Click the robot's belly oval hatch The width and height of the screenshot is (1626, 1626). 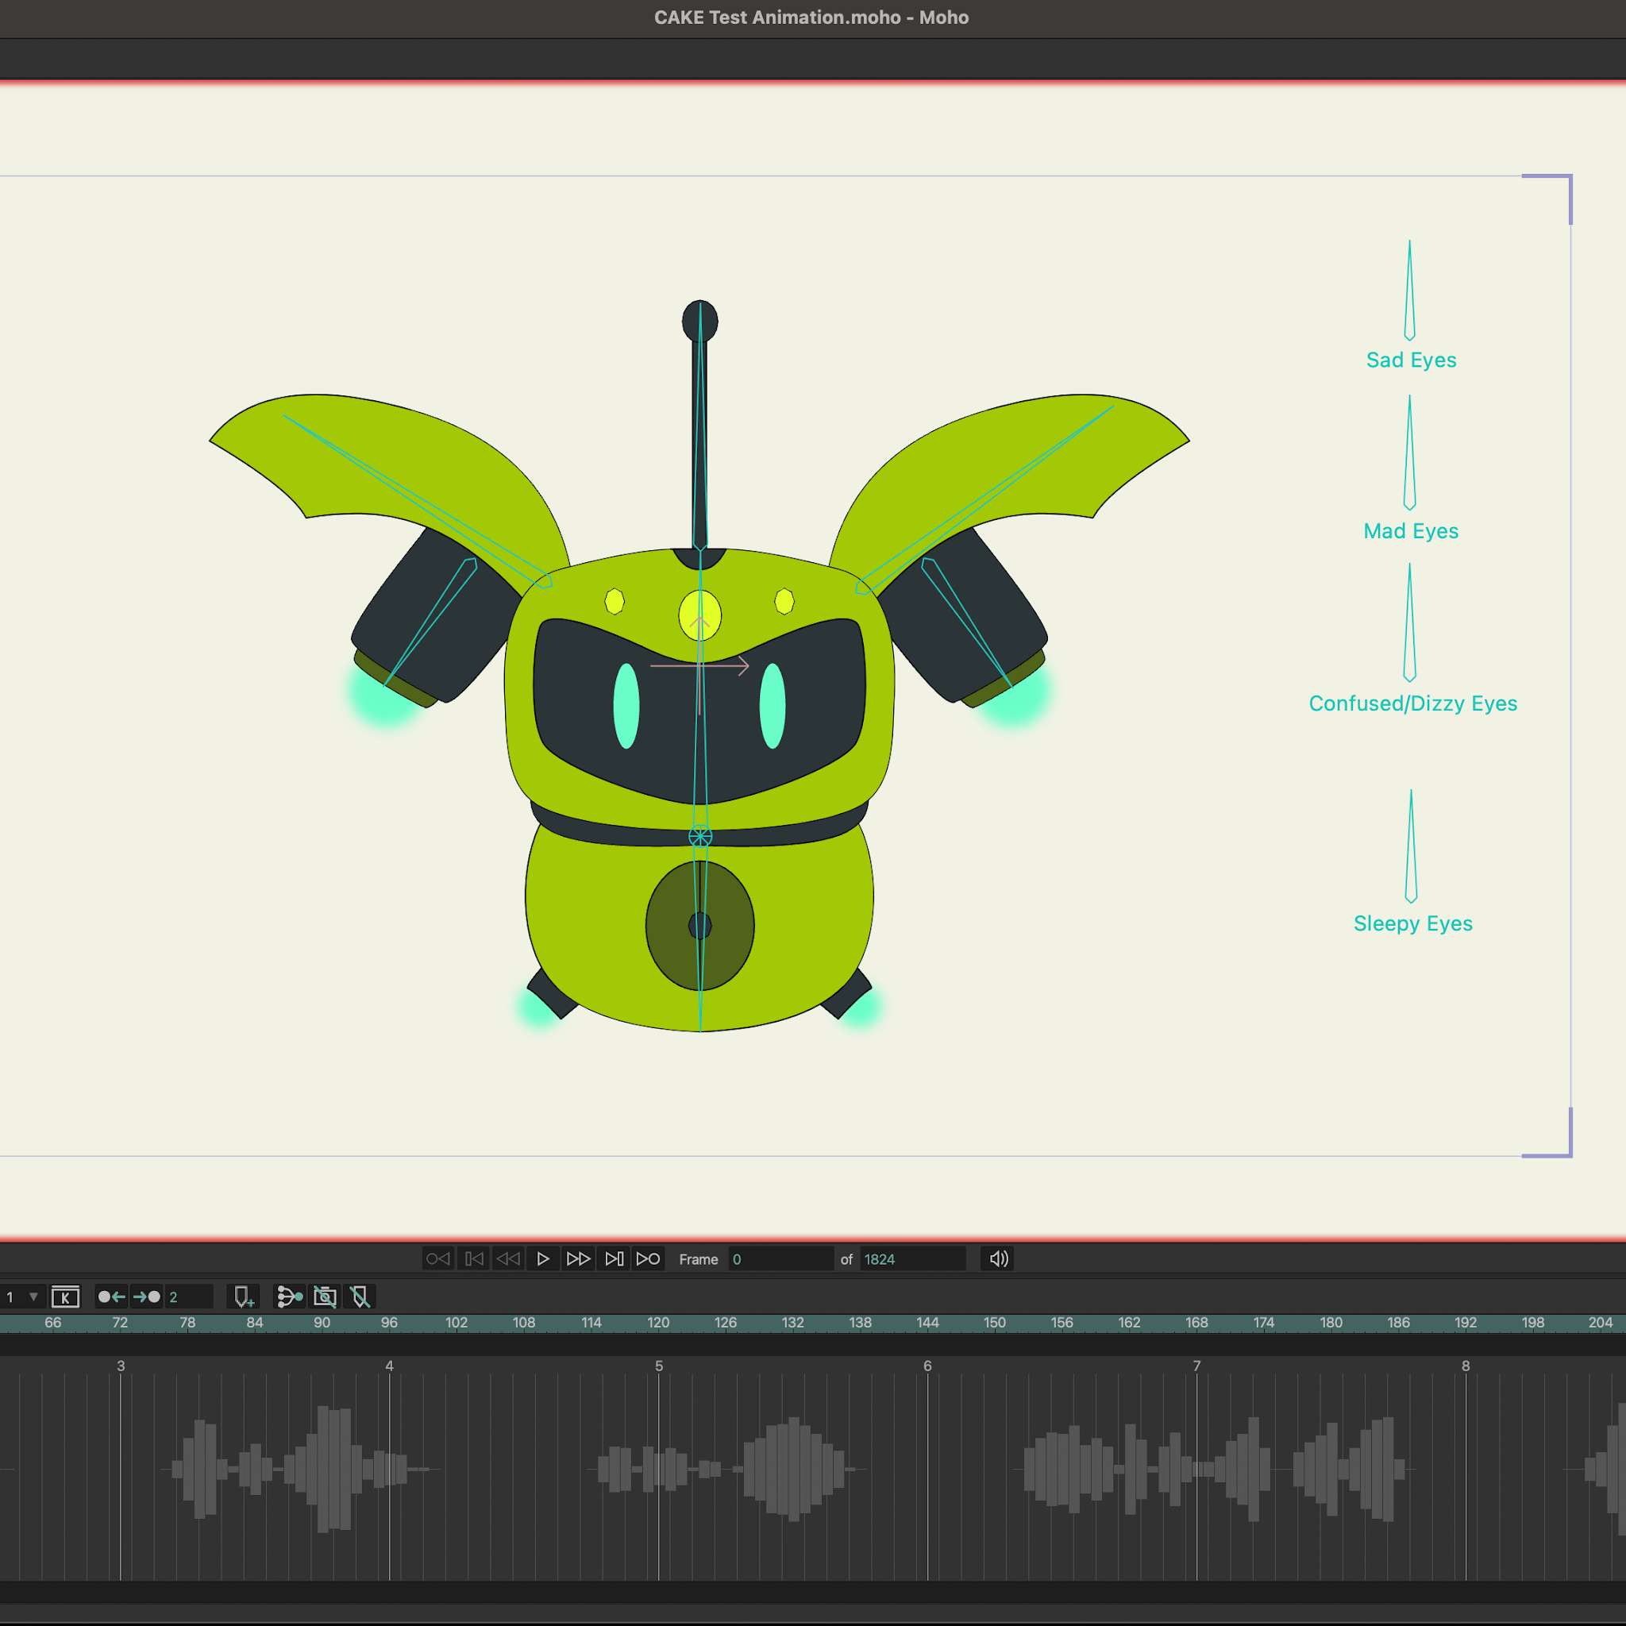pyautogui.click(x=700, y=926)
